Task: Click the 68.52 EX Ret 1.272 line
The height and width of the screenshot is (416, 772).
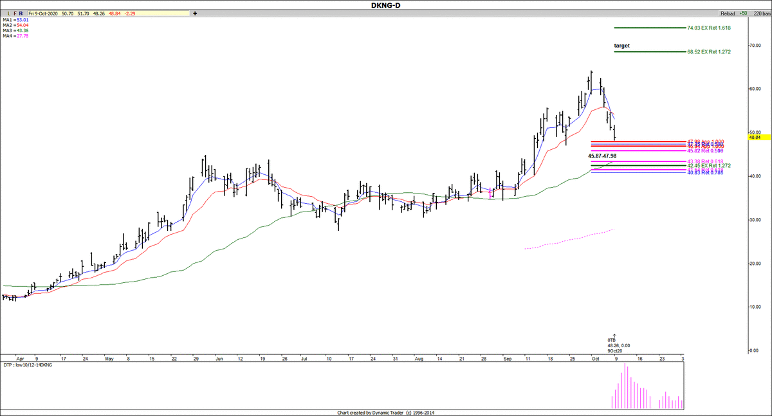Action: point(650,51)
